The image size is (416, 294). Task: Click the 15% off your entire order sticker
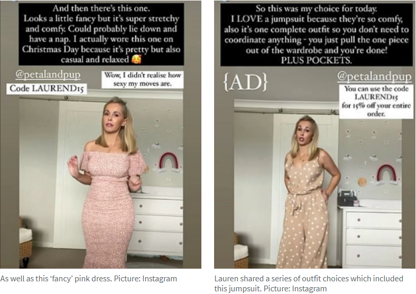tap(376, 101)
